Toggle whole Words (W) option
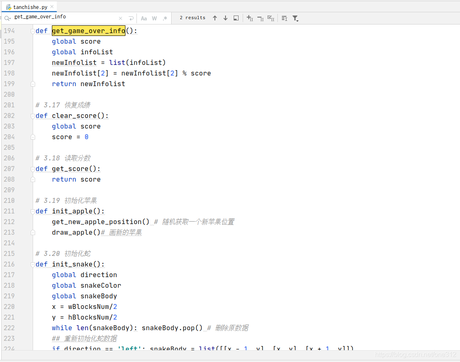 154,18
